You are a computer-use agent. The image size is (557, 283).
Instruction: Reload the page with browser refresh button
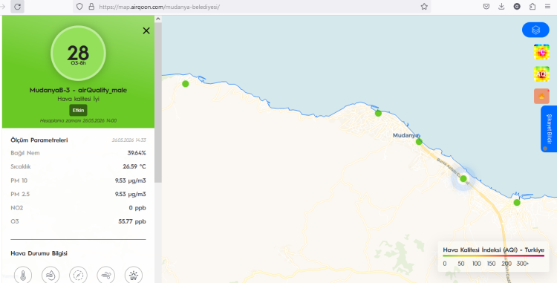(x=17, y=7)
